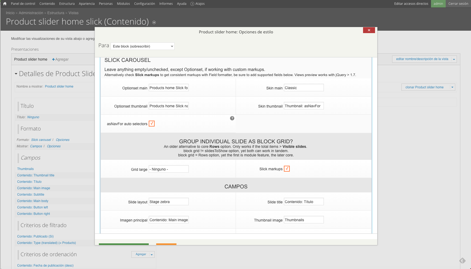Uncheck the asNavFor auto selectors checkbox
The height and width of the screenshot is (269, 471).
point(152,123)
